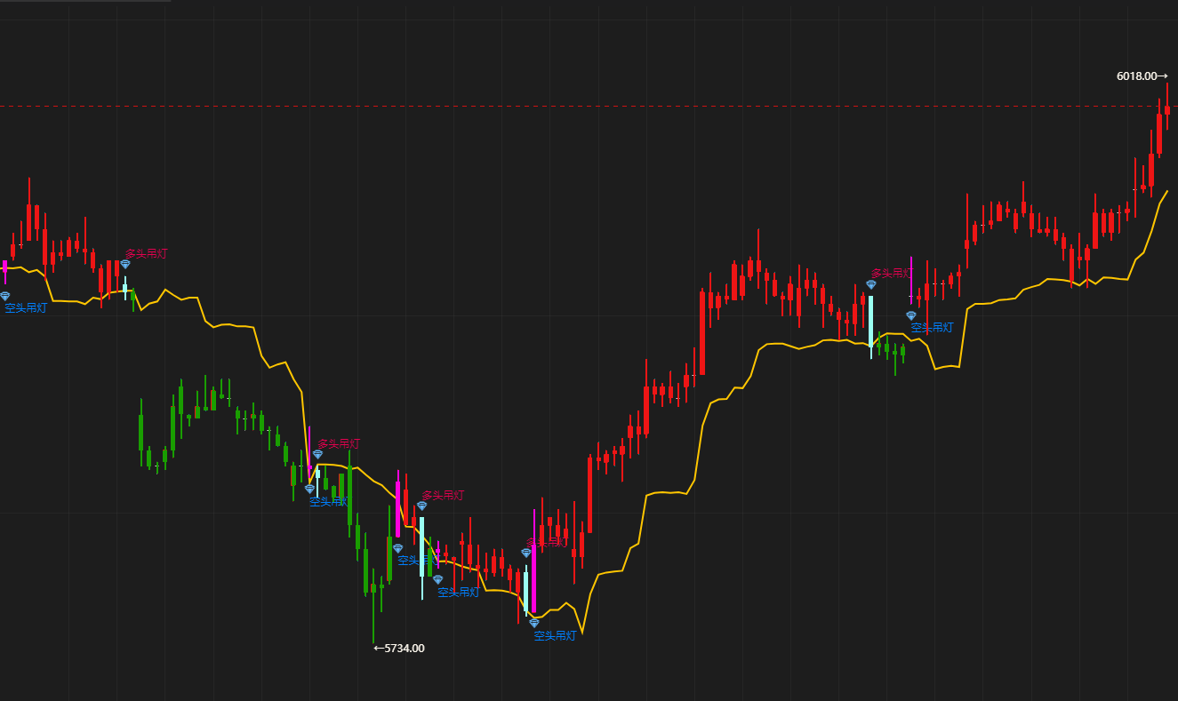Click the leftmost 多头吊灯 text label
The height and width of the screenshot is (701, 1178).
click(146, 253)
